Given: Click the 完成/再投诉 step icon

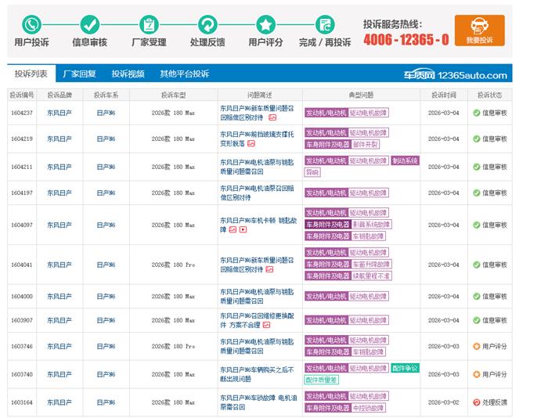Looking at the screenshot, I should point(325,24).
